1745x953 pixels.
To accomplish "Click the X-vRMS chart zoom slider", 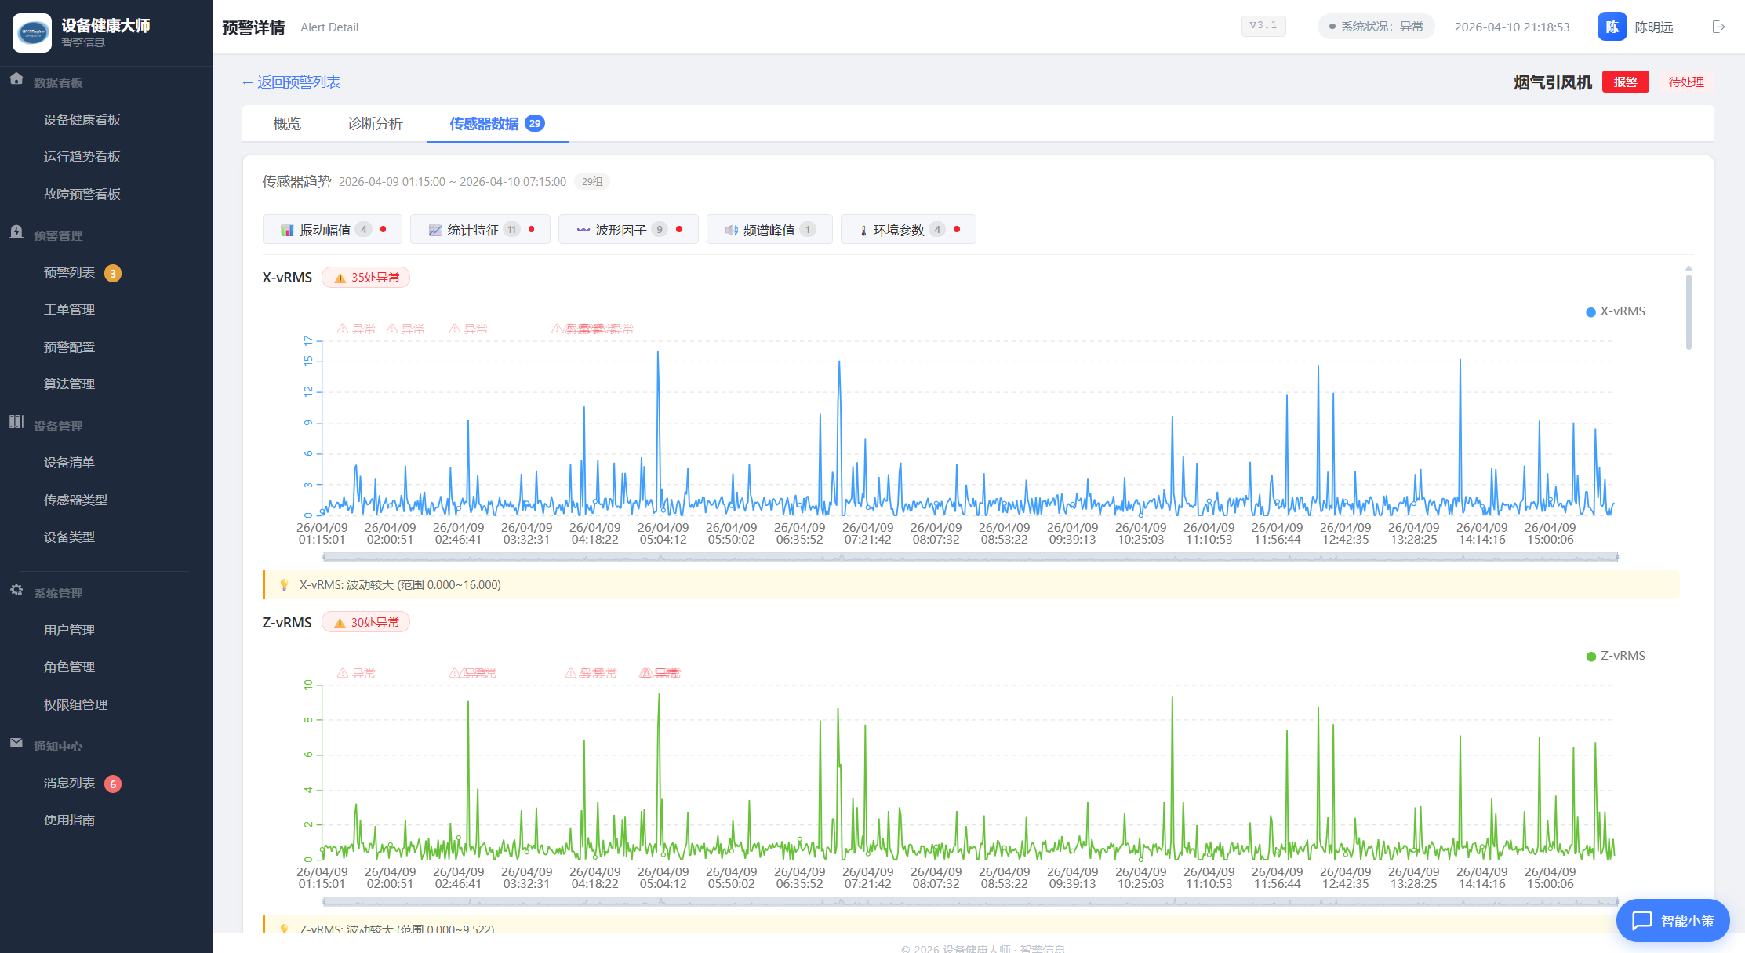I will 970,558.
